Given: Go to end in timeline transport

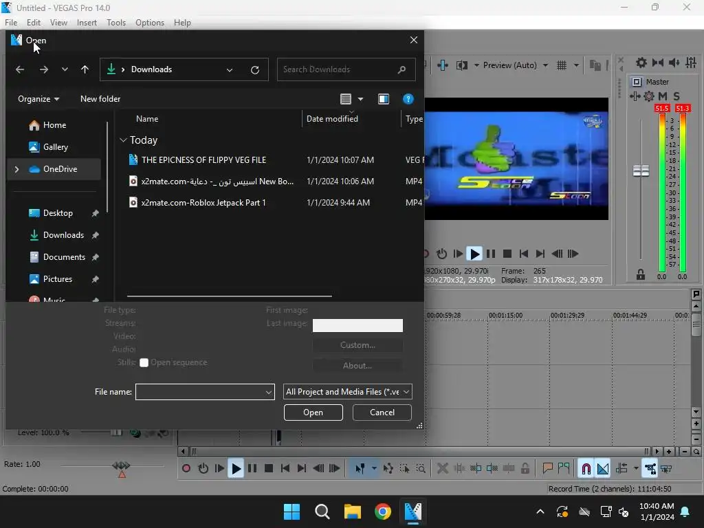Looking at the screenshot, I should point(302,469).
